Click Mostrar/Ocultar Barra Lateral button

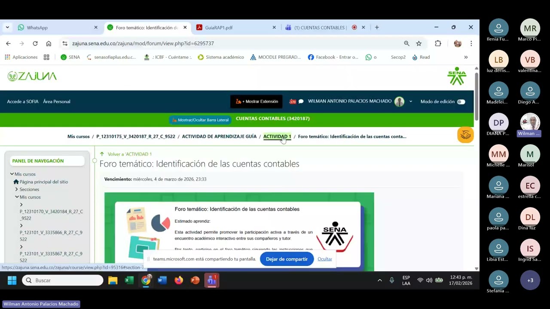[200, 120]
